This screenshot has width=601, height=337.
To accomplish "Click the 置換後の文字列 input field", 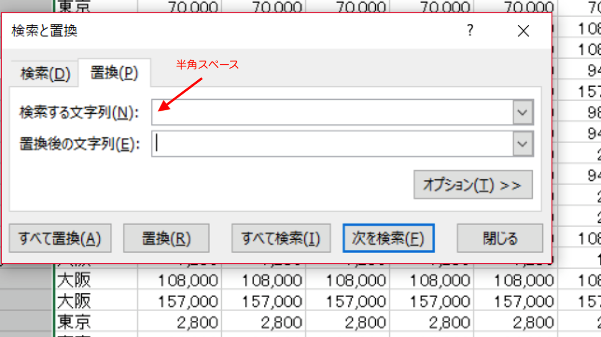I will 332,143.
